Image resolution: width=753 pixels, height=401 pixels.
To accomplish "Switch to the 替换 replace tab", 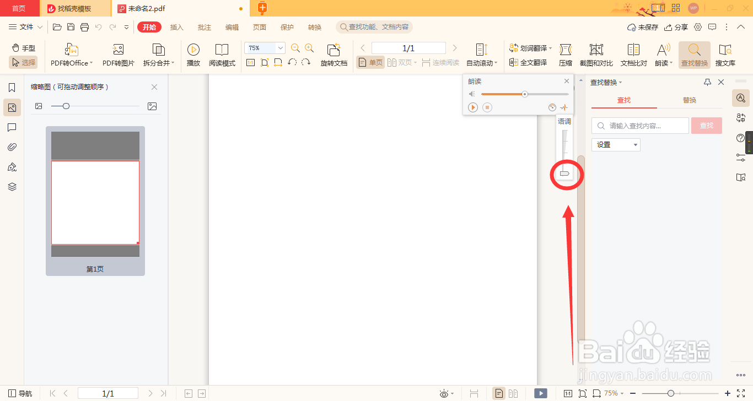I will (x=690, y=100).
